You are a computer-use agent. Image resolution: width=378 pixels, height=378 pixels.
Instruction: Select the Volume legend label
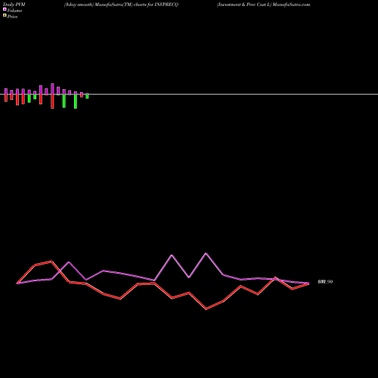click(14, 11)
